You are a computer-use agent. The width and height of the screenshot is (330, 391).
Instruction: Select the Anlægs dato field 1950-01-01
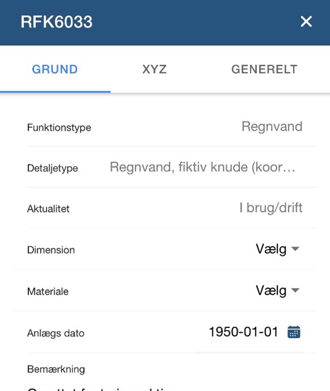tap(243, 332)
